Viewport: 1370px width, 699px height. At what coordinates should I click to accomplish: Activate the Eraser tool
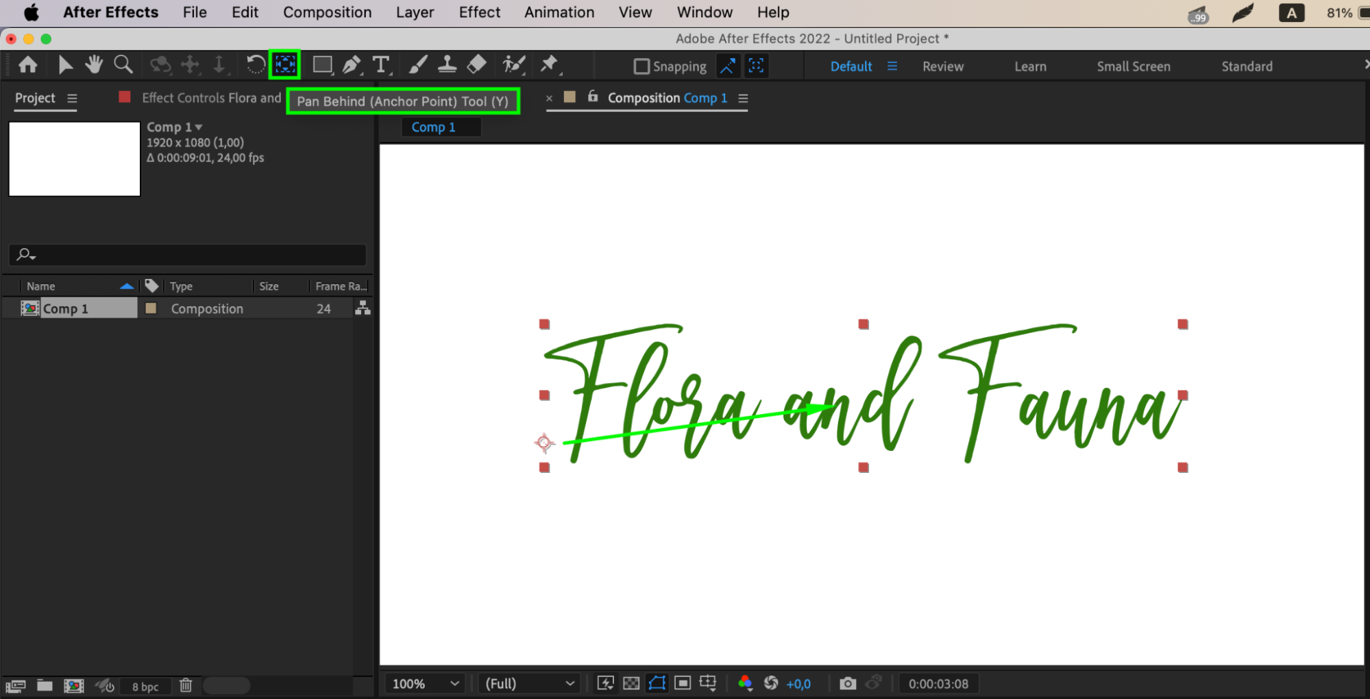[476, 65]
